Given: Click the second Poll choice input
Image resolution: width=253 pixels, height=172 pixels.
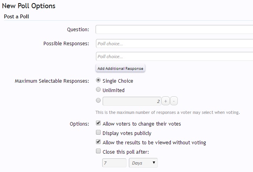Looking at the screenshot, I should [174, 57].
